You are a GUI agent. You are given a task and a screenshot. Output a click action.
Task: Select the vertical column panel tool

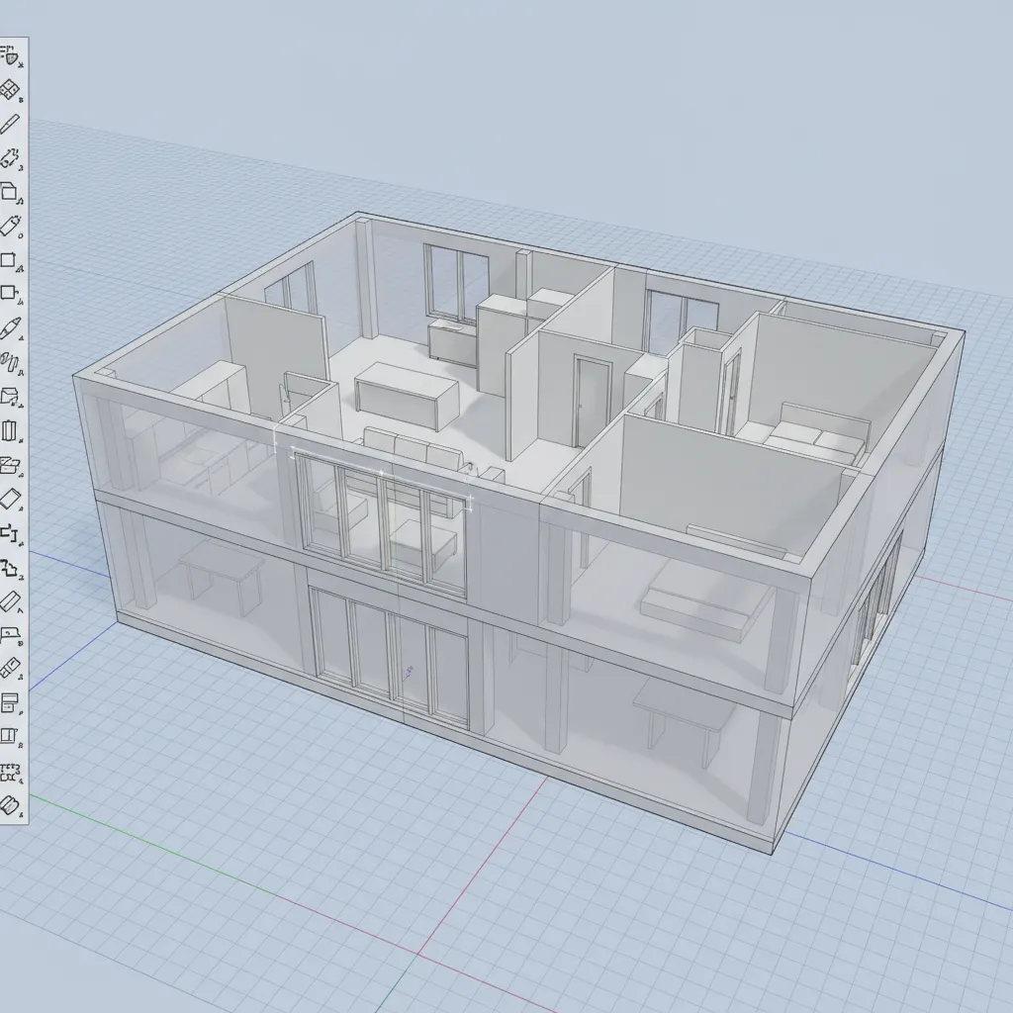[9, 431]
